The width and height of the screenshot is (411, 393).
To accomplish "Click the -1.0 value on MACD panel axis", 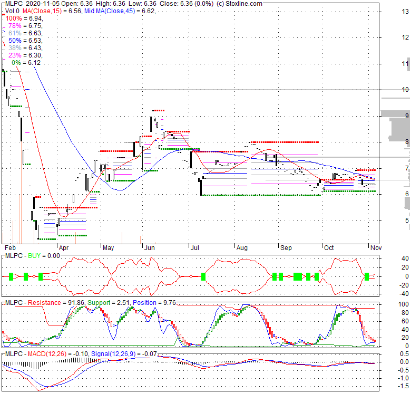I will click(404, 378).
